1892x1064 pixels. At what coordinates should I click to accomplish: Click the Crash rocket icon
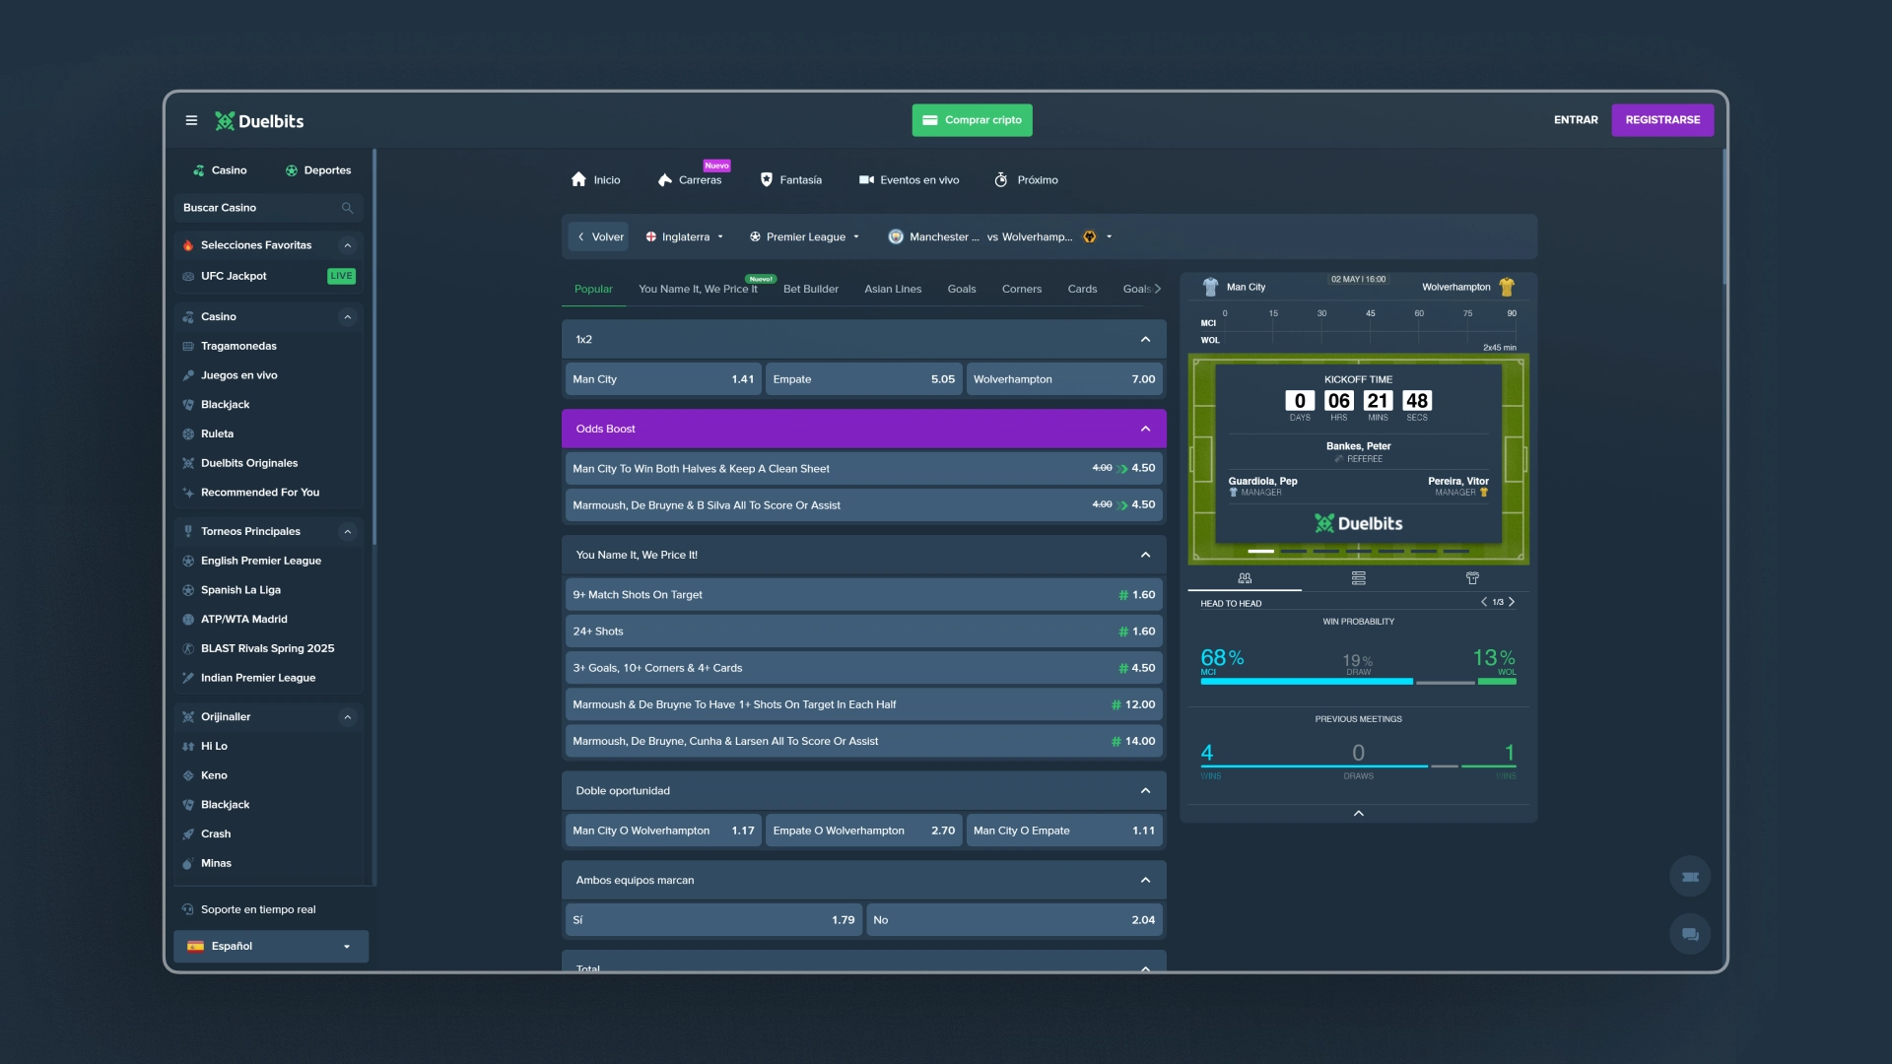point(188,833)
